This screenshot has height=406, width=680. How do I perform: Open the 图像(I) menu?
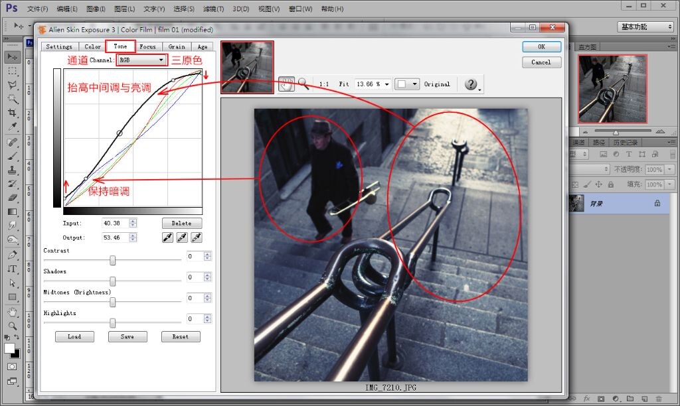96,9
